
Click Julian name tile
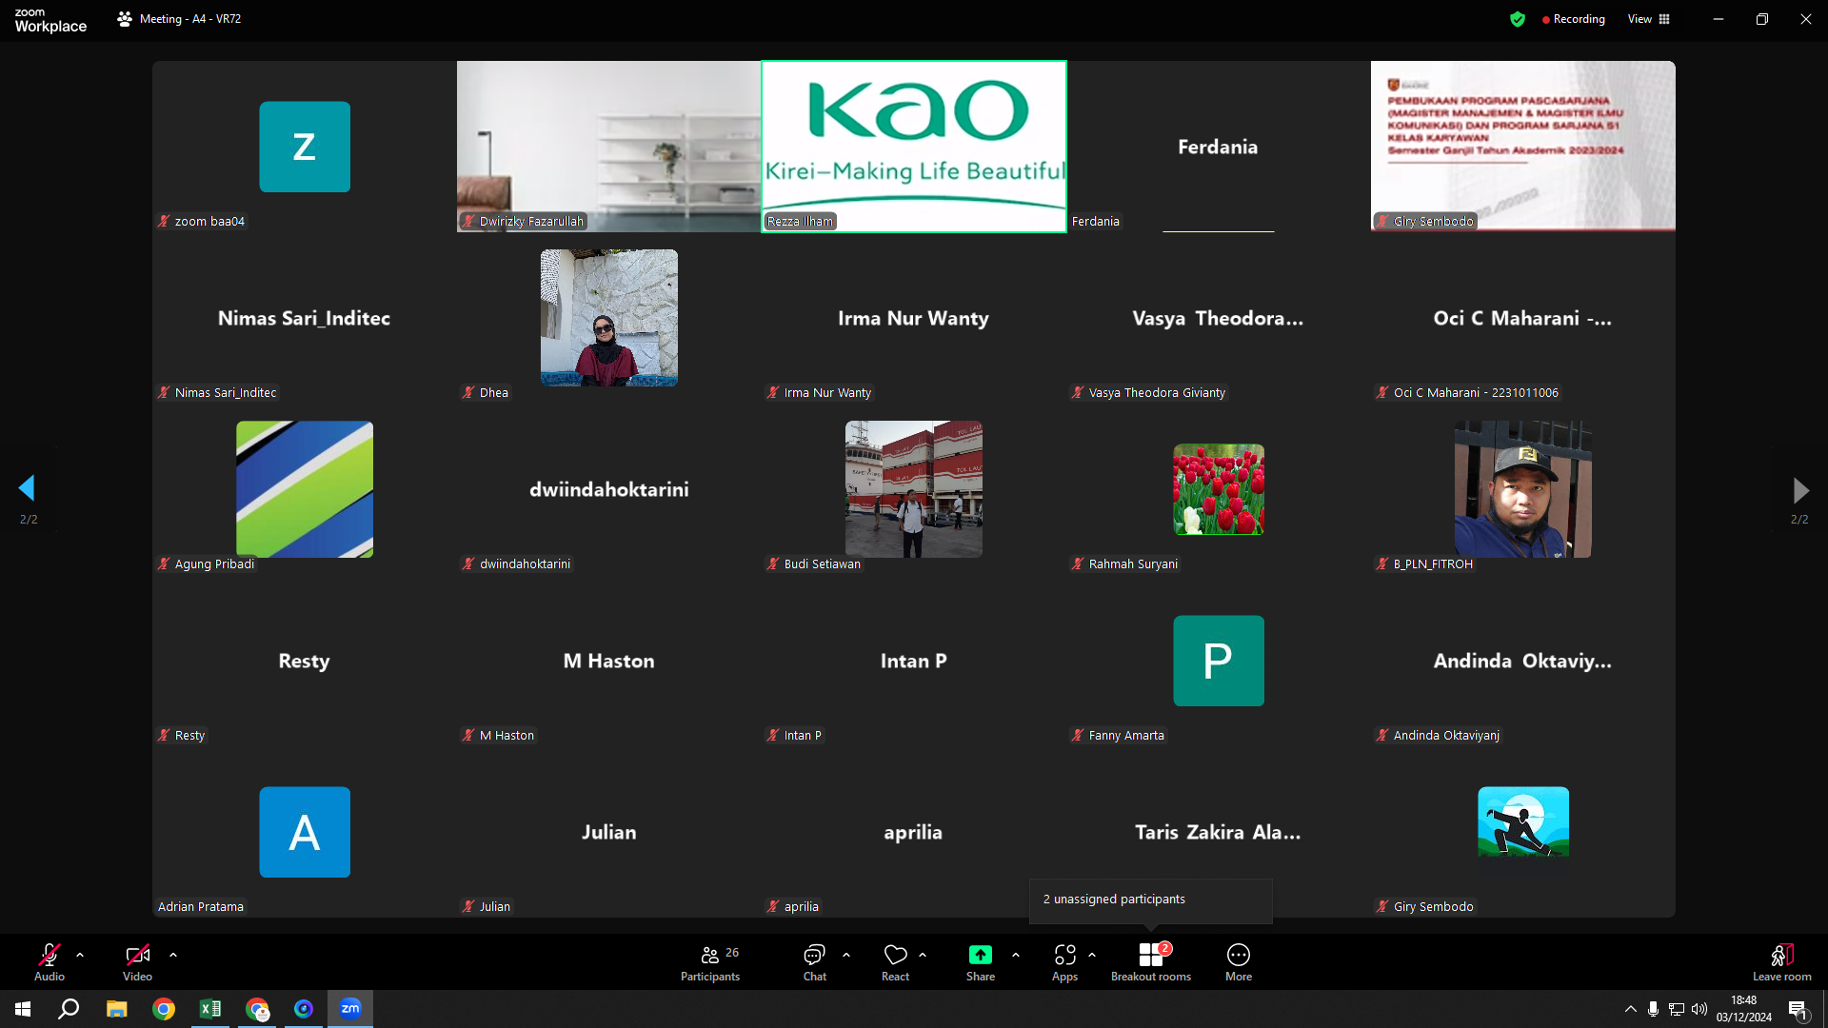click(x=609, y=832)
